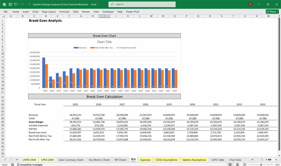The height and width of the screenshot is (166, 281).
Task: Switch to Page Layout view icon
Action: click(237, 164)
